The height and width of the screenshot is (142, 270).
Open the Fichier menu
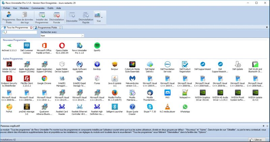click(7, 8)
